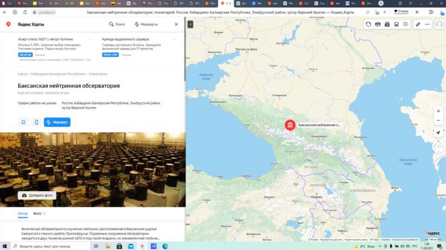Click the Баку city label on the map

(x=395, y=188)
